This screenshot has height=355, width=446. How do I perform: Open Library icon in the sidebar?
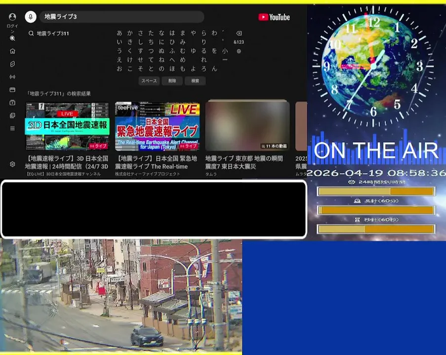(x=12, y=115)
